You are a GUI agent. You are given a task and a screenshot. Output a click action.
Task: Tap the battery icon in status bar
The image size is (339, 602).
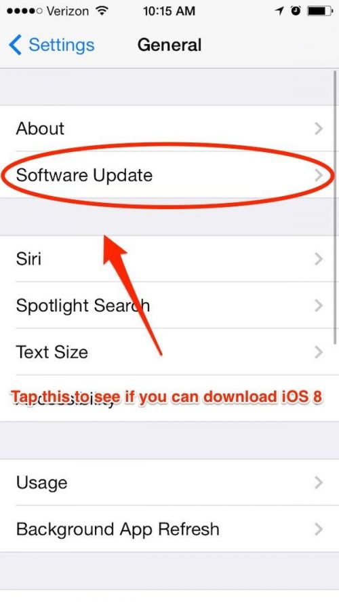pyautogui.click(x=319, y=11)
